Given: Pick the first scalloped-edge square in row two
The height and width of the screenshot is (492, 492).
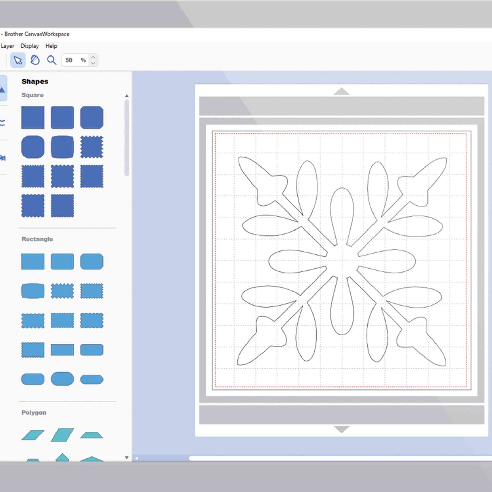Looking at the screenshot, I should pyautogui.click(x=92, y=147).
